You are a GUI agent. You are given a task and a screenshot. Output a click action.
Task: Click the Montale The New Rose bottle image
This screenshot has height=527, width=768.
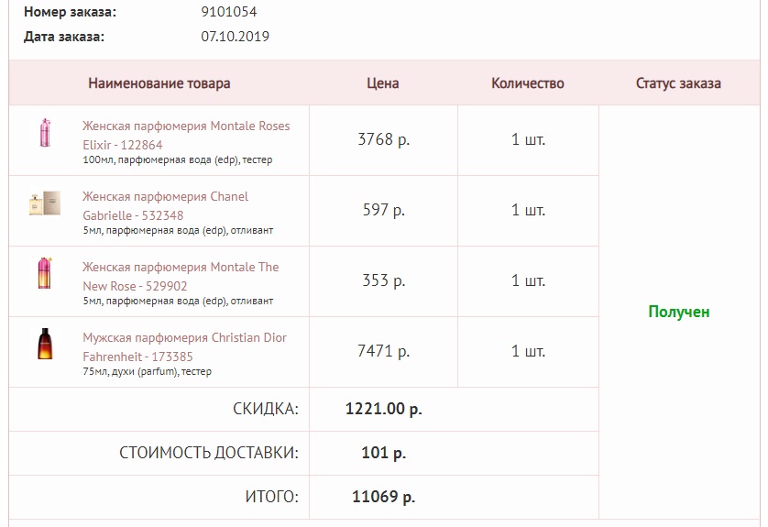(45, 274)
